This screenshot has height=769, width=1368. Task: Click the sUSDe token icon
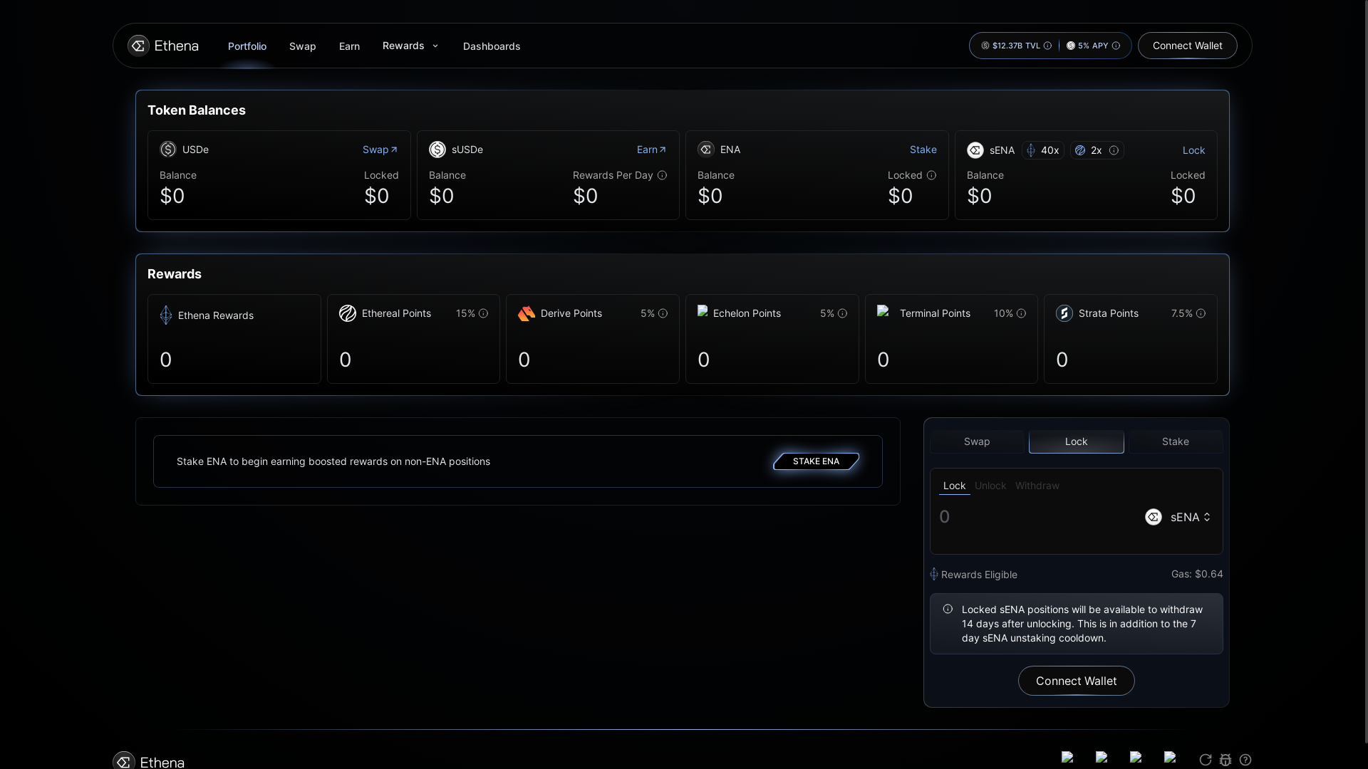click(437, 150)
